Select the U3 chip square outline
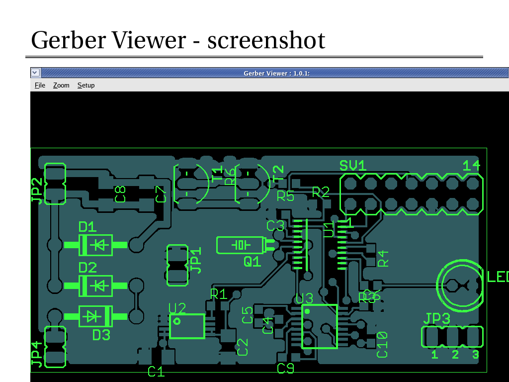This screenshot has height=382, width=509. coord(320,326)
